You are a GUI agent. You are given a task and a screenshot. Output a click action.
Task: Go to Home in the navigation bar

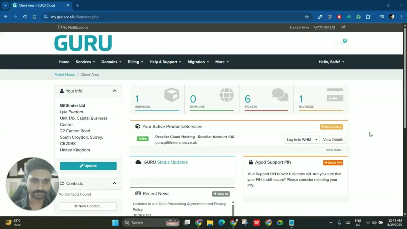[x=64, y=62]
